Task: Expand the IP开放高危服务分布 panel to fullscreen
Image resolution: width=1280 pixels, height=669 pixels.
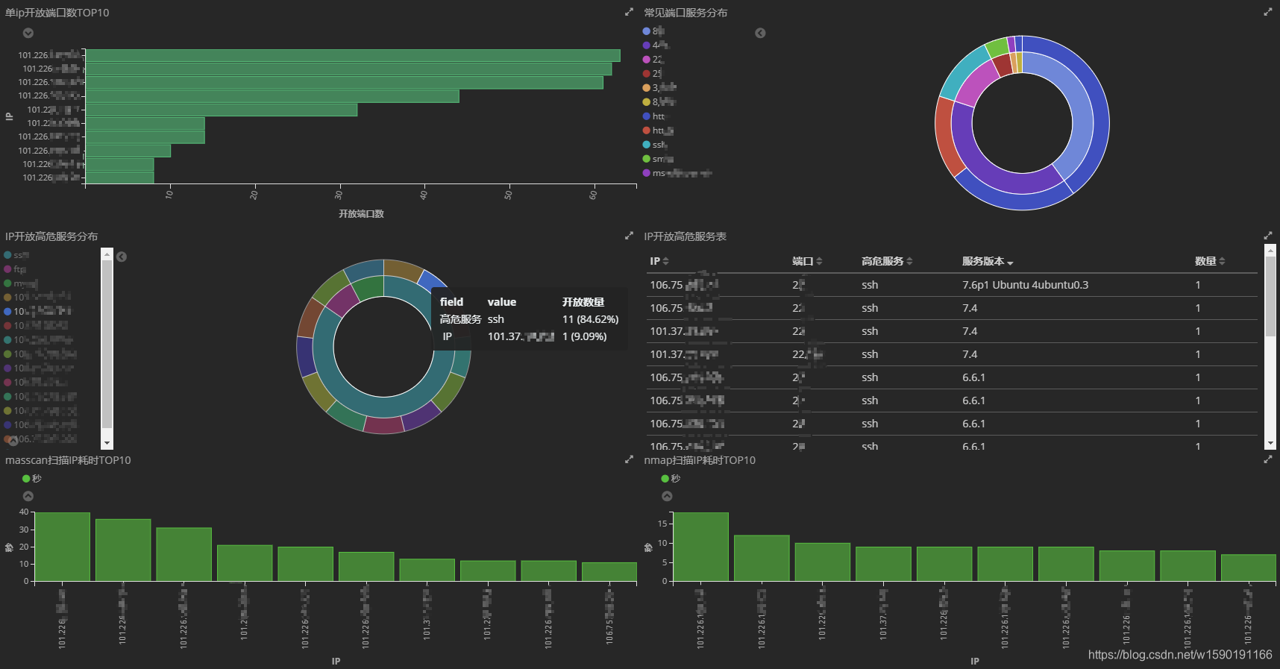Action: pos(629,236)
